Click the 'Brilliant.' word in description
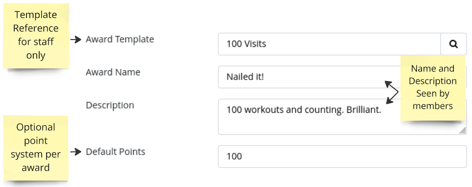The height and width of the screenshot is (187, 472). tap(364, 110)
